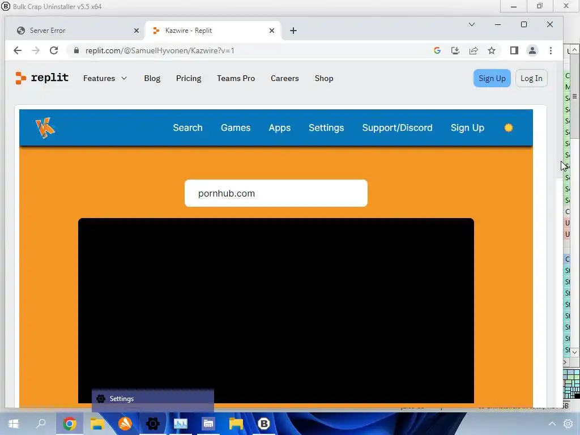Click the Bulk Crap Uninstaller treemap
Screen dimensions: 580x435
(x=572, y=384)
